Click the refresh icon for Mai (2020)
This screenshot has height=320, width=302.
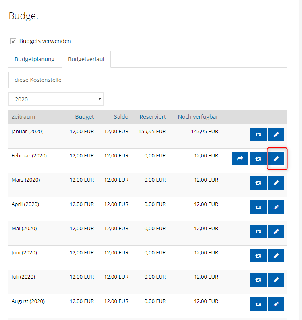(258, 231)
